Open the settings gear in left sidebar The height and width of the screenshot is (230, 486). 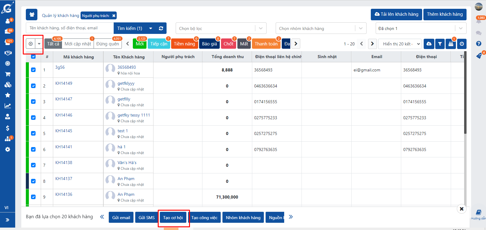tap(8, 149)
